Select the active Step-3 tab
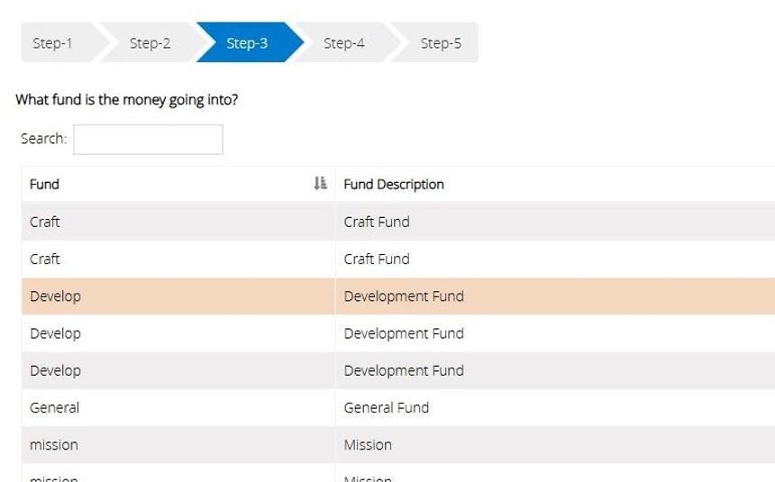 [247, 42]
